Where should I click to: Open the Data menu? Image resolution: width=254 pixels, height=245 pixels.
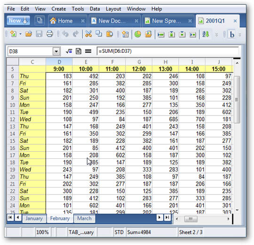click(x=95, y=8)
